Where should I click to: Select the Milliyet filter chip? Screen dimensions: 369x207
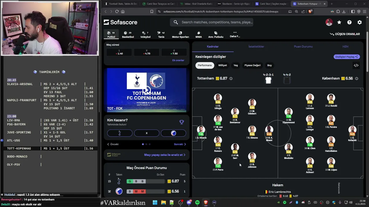(x=223, y=65)
